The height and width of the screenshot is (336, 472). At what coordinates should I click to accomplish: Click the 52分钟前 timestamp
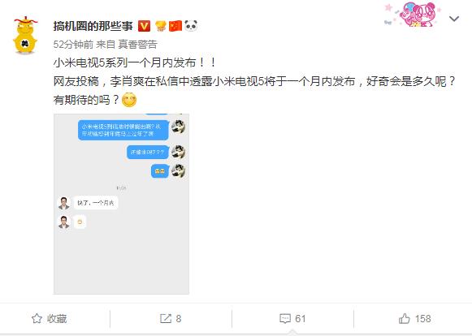pos(73,45)
